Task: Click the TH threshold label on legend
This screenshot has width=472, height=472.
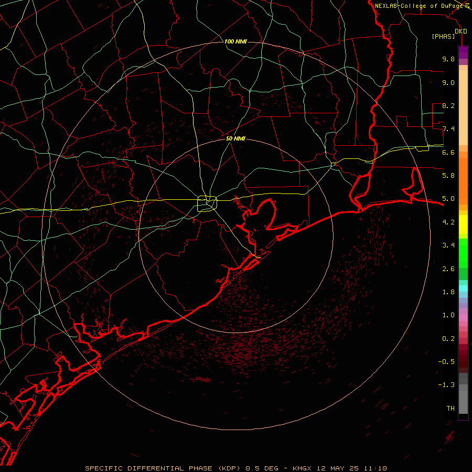Action: click(450, 409)
